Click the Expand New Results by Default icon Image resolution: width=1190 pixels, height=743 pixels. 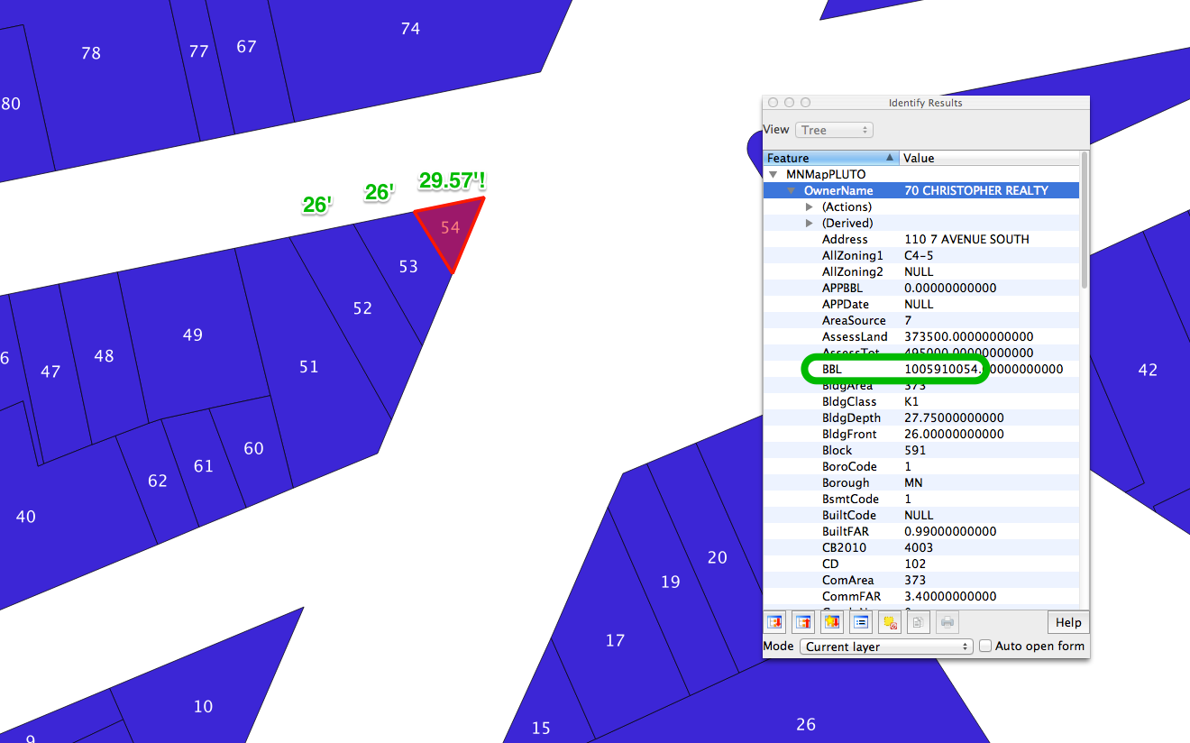(832, 622)
